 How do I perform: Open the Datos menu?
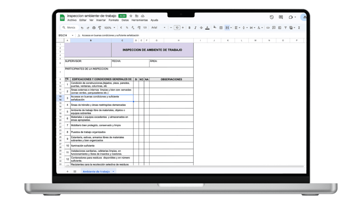pos(125,20)
